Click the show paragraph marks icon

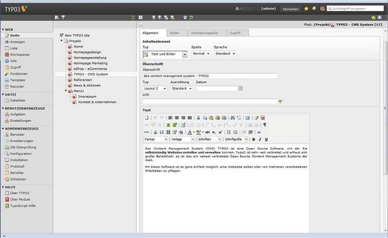pos(264,125)
